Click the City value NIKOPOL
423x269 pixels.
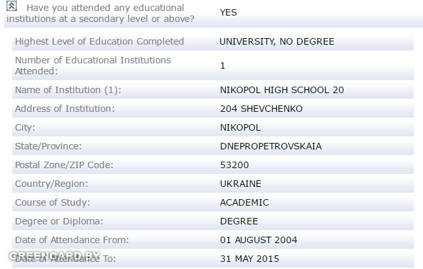pyautogui.click(x=241, y=127)
